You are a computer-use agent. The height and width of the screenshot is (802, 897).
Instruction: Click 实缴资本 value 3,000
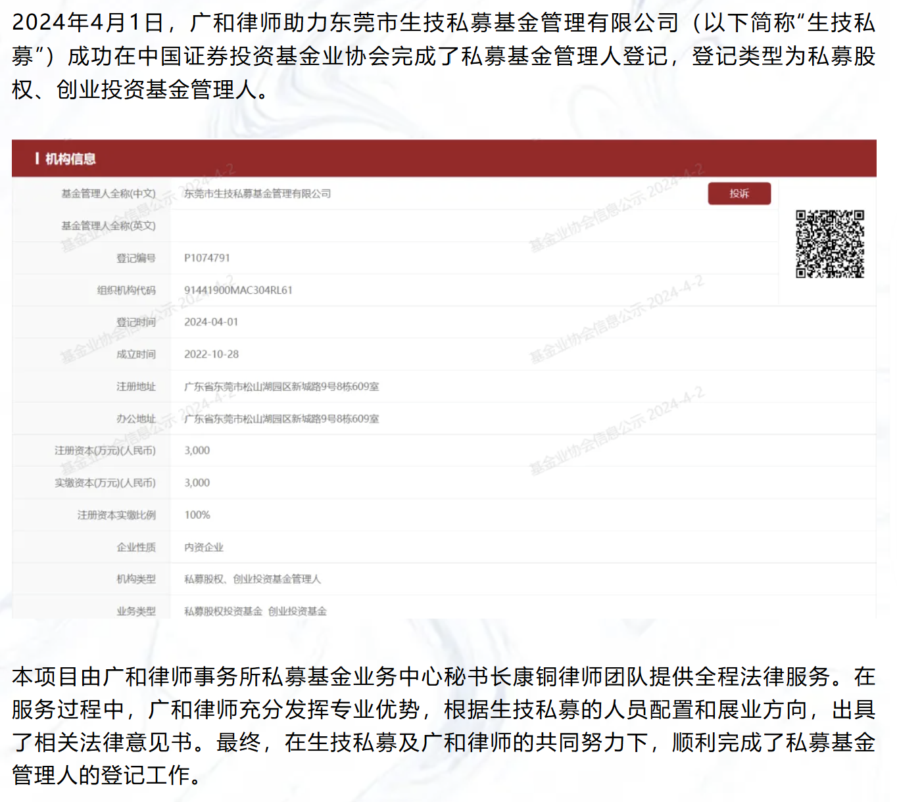[197, 483]
